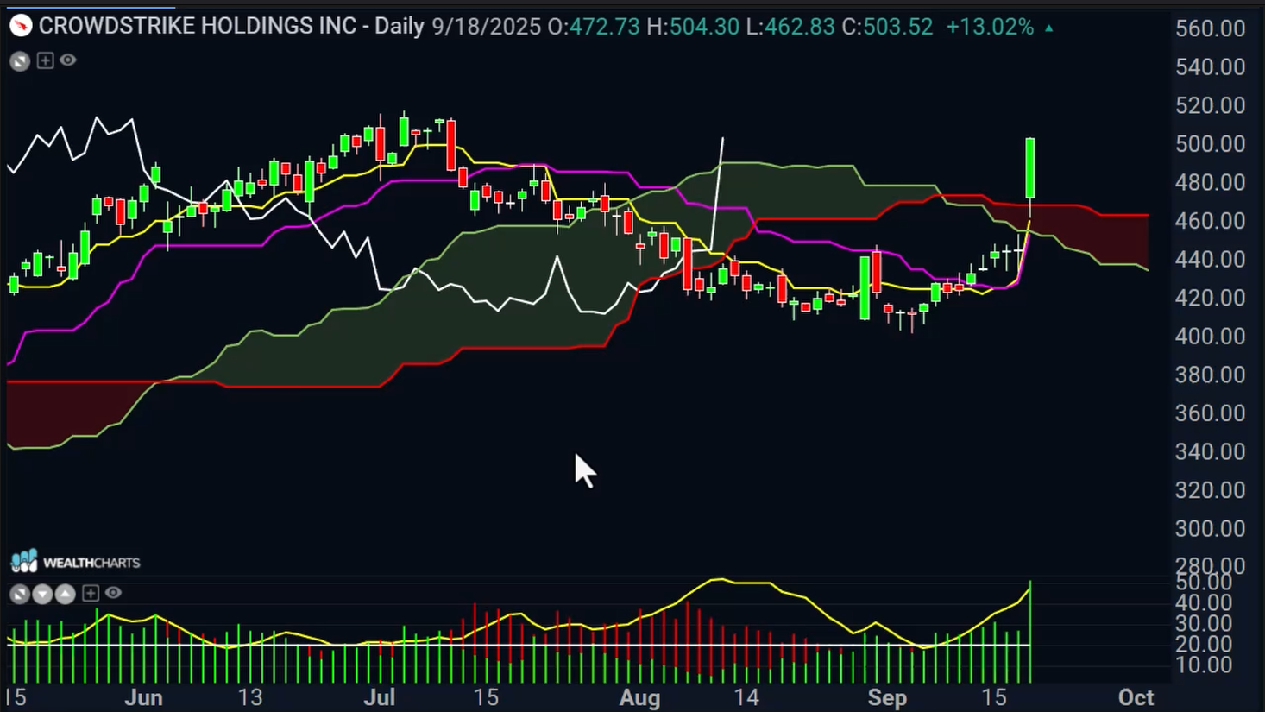Move the lower indicator pane up
Viewport: 1265px width, 712px height.
(65, 594)
